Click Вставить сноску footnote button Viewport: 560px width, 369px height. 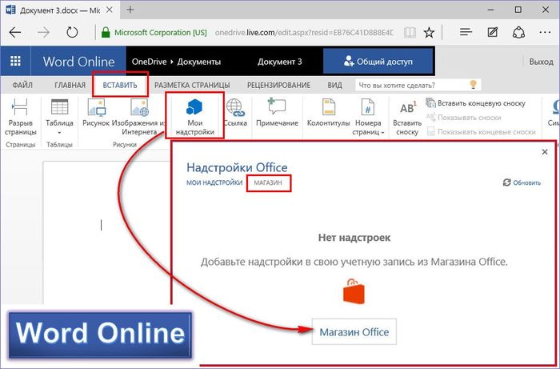click(x=406, y=117)
